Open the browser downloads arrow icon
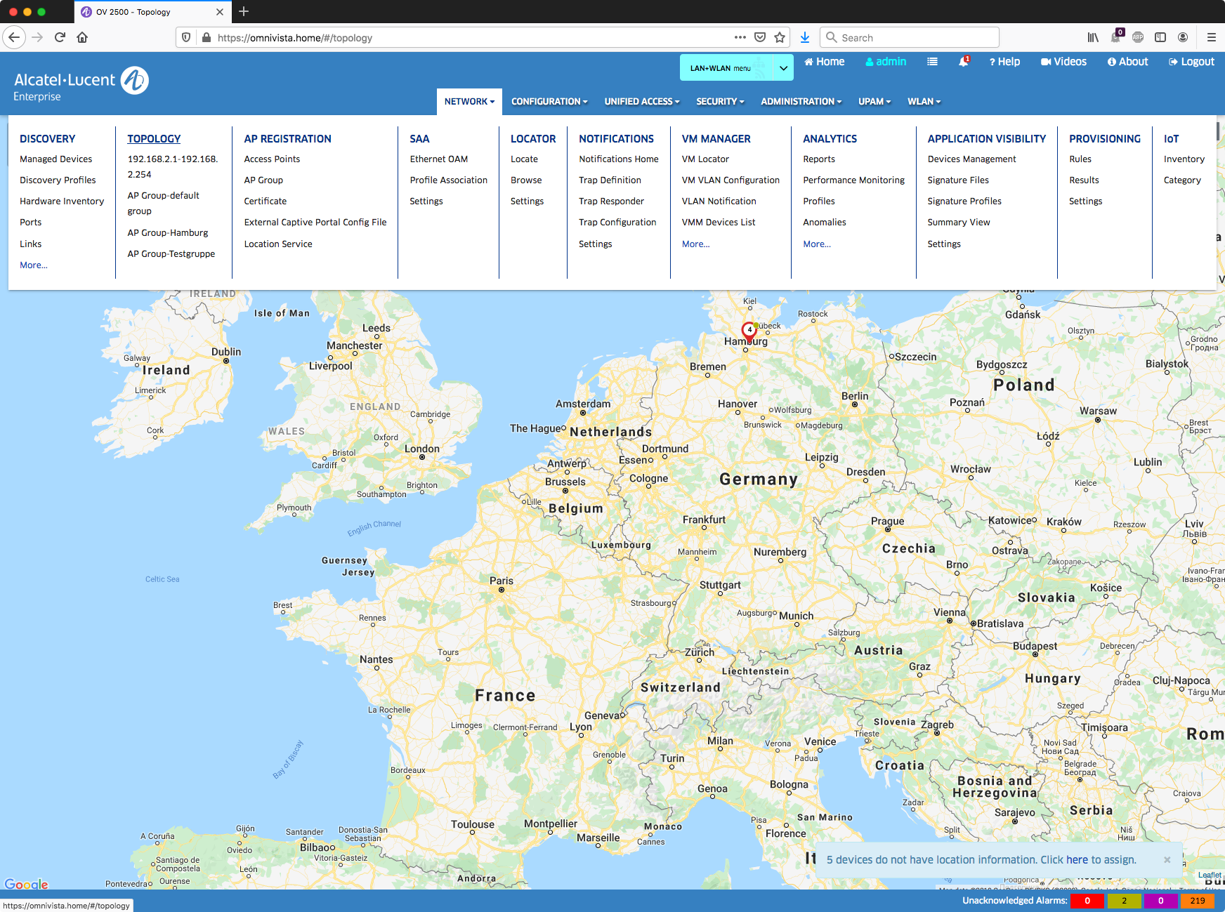 point(805,38)
